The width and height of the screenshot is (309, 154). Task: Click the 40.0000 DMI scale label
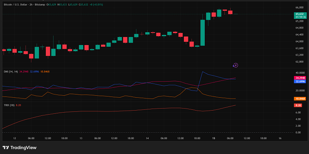click(300, 73)
